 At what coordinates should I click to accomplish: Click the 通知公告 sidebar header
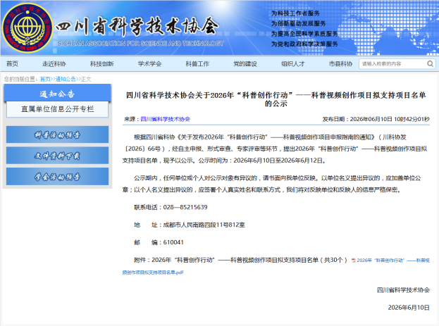pos(57,94)
